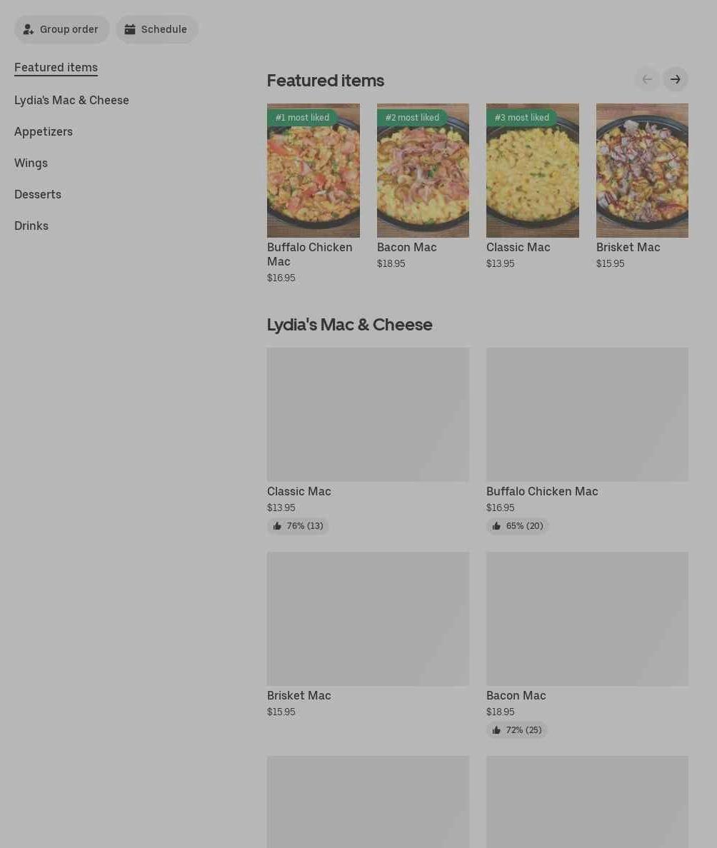717x848 pixels.
Task: Click the previous arrow in Featured items carousel
Action: click(x=646, y=79)
